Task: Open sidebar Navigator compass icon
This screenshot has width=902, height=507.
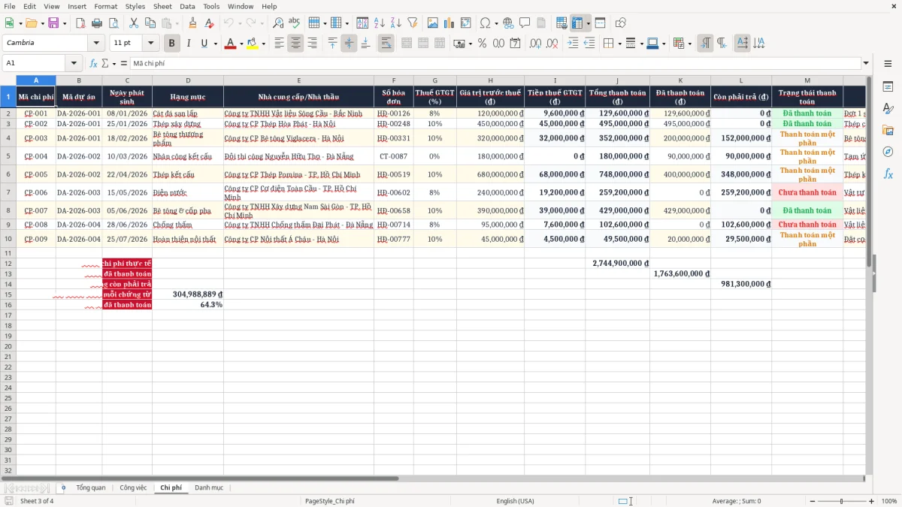Action: [x=888, y=152]
